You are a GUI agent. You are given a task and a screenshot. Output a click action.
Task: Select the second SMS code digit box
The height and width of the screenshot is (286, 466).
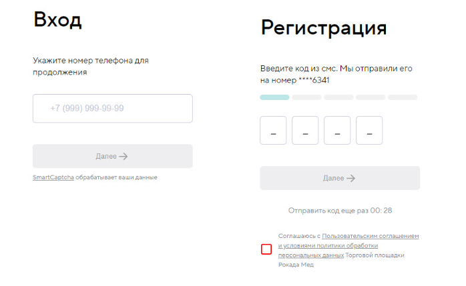[305, 130]
